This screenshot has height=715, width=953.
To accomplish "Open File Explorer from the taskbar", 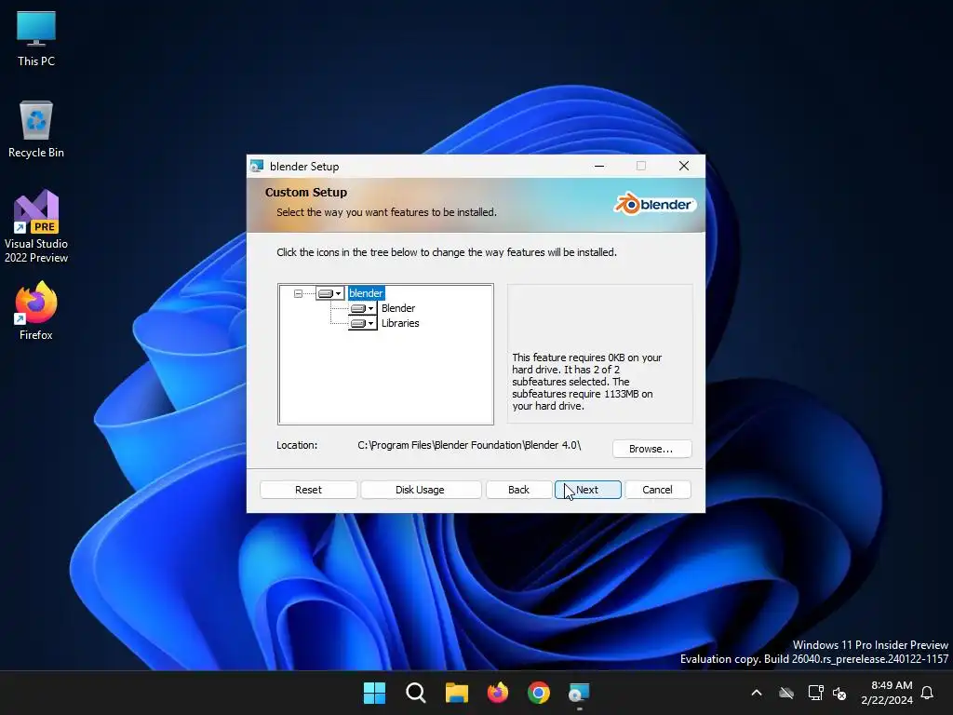I will (456, 693).
